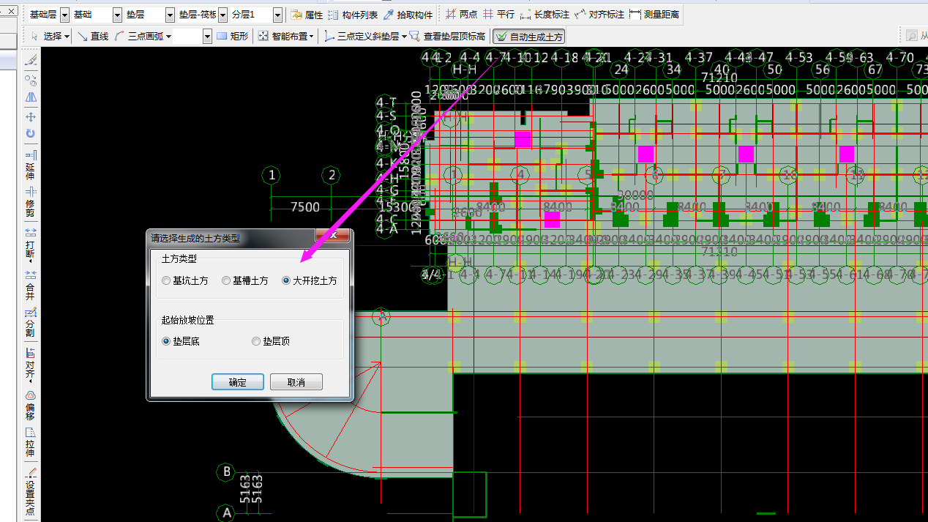
Task: Open the 构件列表 component list
Action: pyautogui.click(x=353, y=15)
